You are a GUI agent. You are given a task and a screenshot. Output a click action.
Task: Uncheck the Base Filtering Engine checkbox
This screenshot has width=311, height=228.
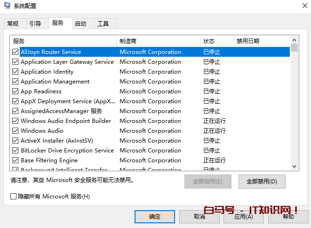(16, 160)
